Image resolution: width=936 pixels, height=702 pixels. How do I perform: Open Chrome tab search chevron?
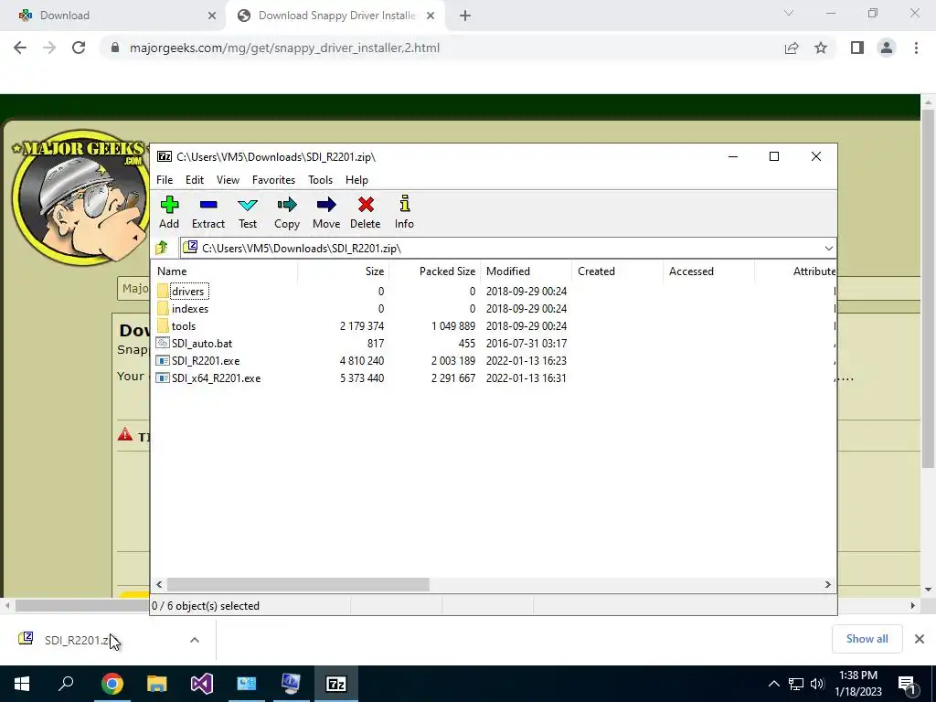(789, 13)
